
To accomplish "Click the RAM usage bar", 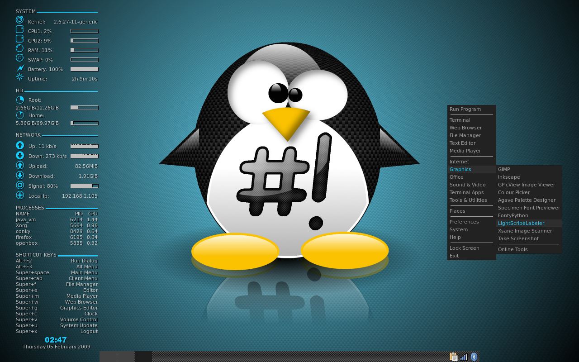I will [x=84, y=50].
